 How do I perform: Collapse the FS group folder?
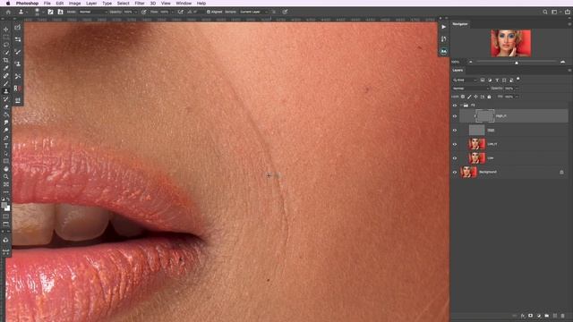click(x=461, y=106)
